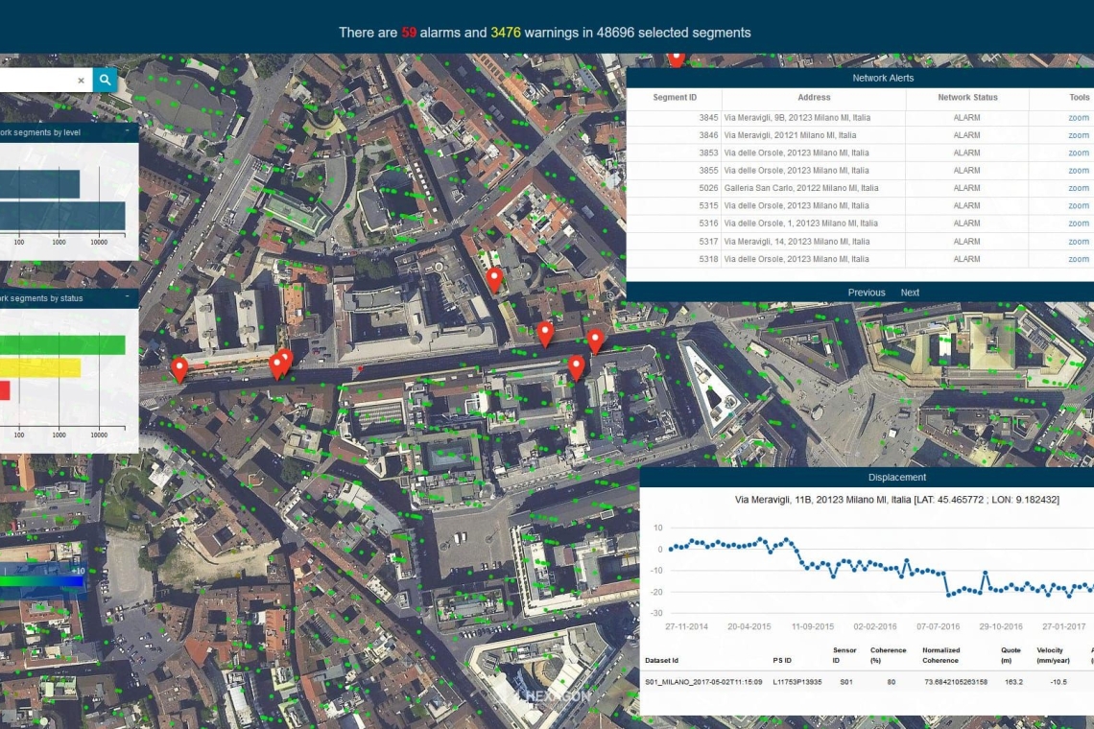Click the Displacement panel title
Viewport: 1094px width, 729px height.
[896, 477]
